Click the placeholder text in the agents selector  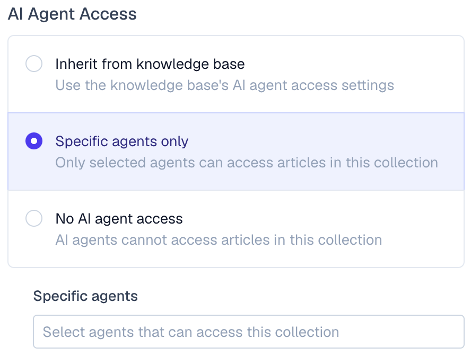(190, 332)
